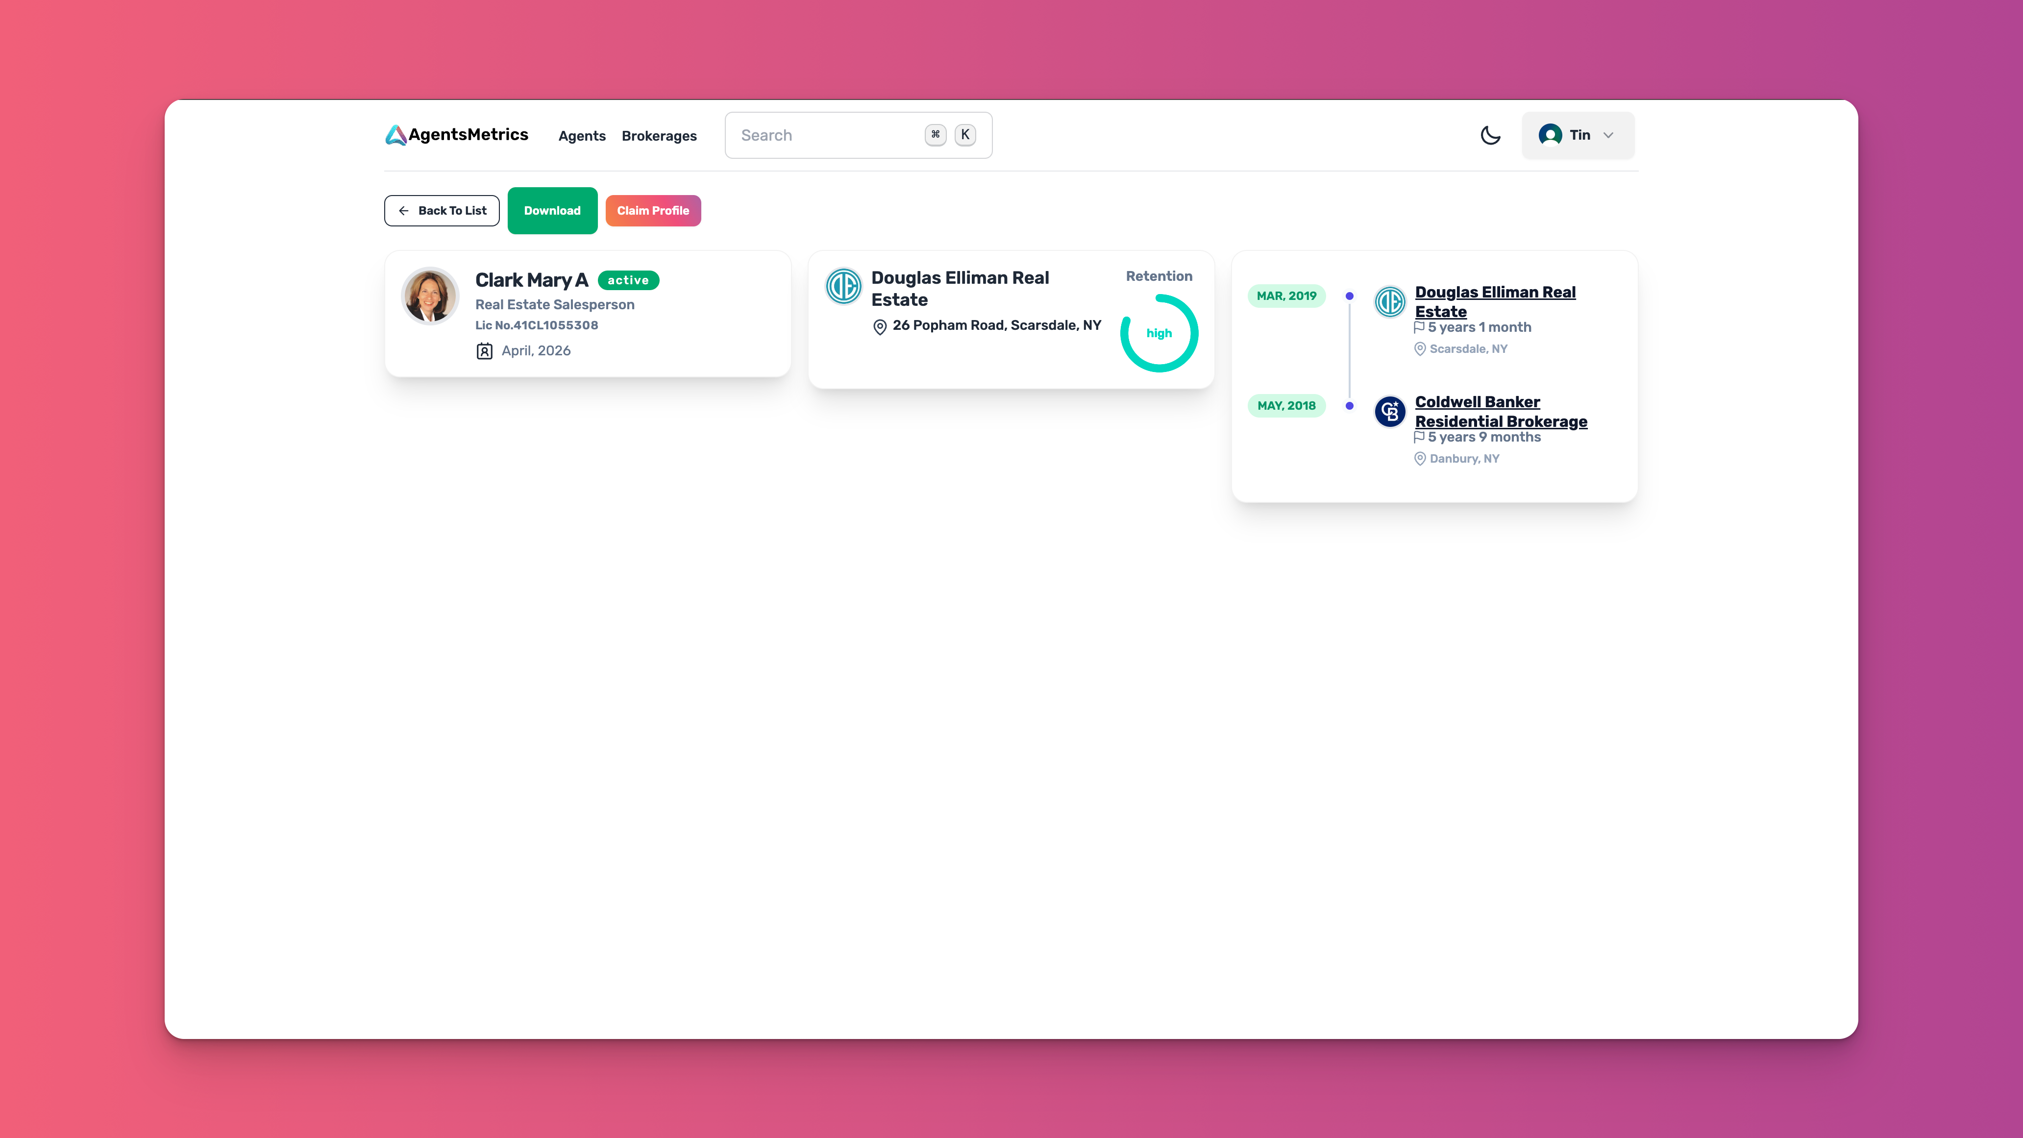Click flag icon beside 5 years 9 months
Viewport: 2023px width, 1138px height.
(x=1419, y=437)
